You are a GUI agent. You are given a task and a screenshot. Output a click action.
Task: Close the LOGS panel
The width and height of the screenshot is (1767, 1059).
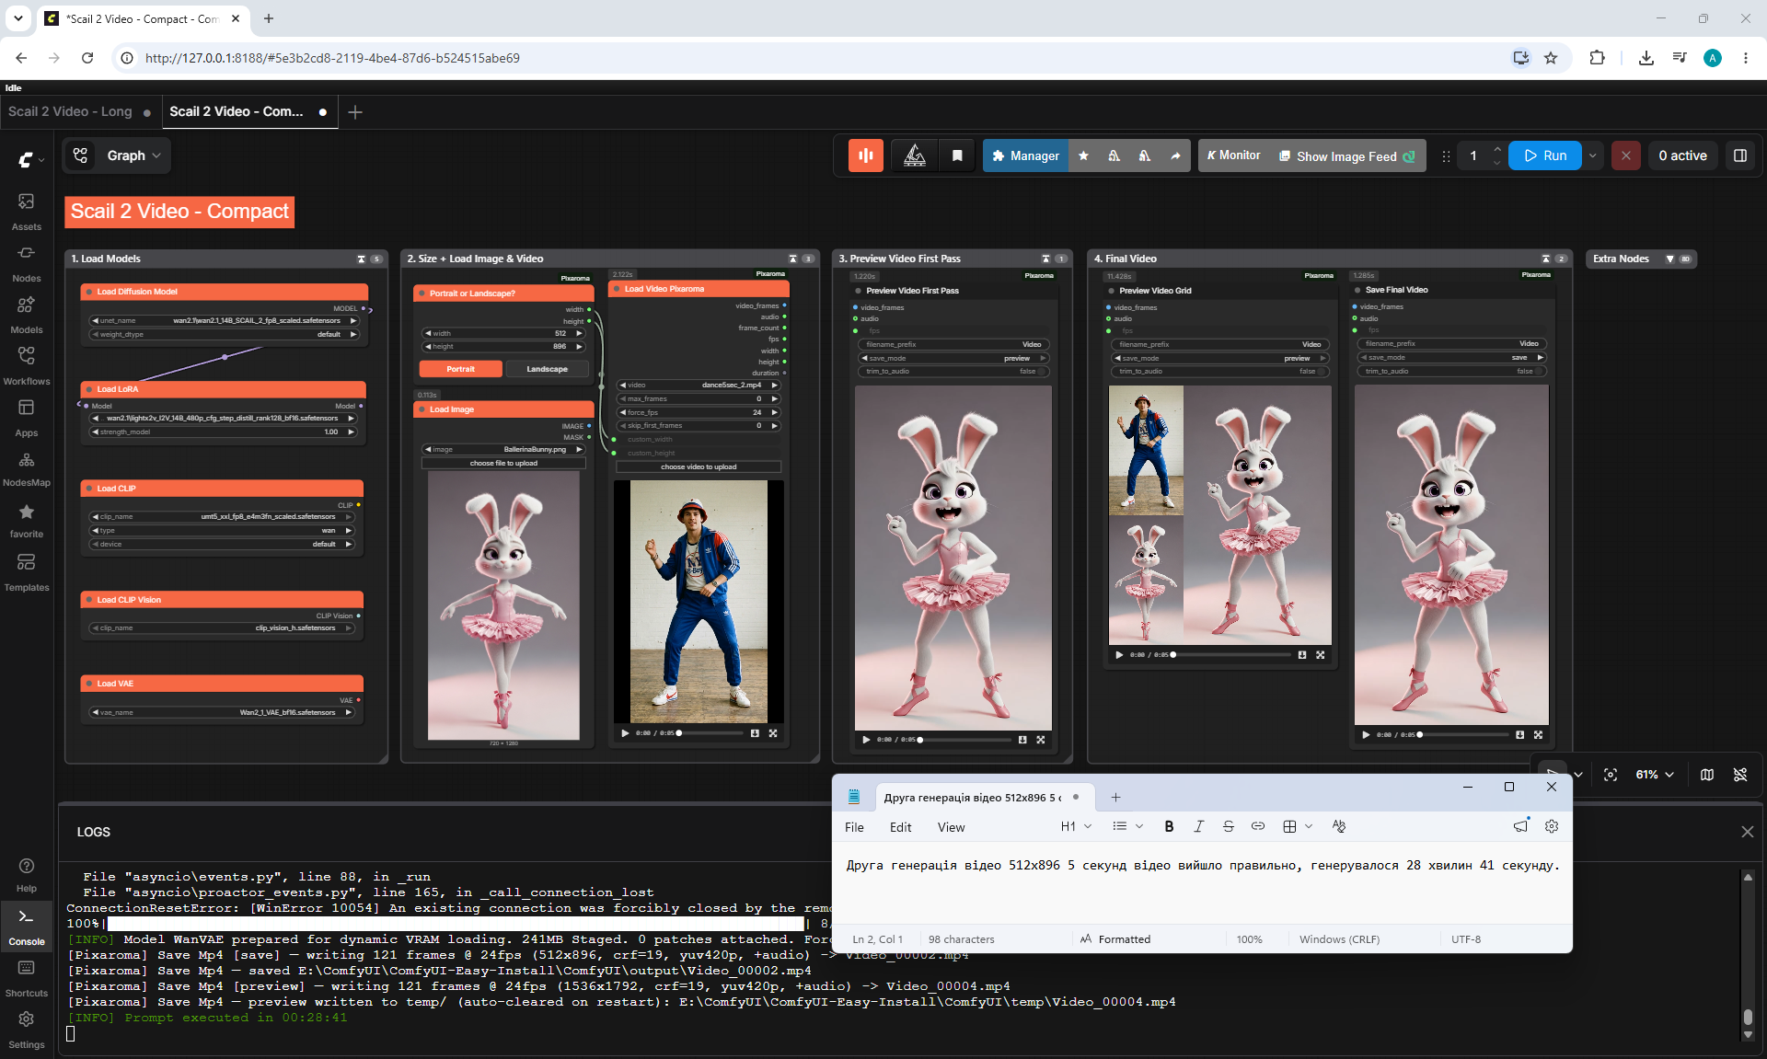pyautogui.click(x=1748, y=832)
